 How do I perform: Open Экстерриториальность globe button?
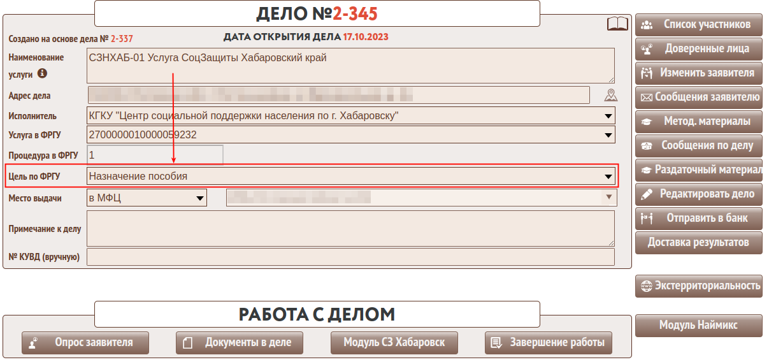[698, 286]
